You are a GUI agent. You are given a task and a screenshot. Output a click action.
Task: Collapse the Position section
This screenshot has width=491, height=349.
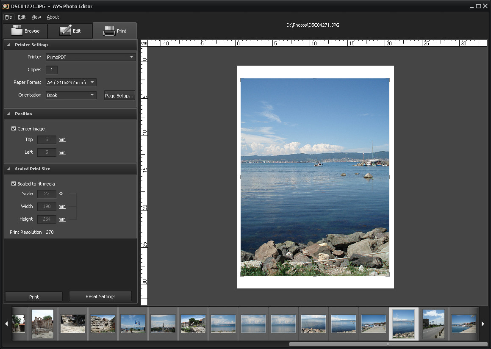pos(8,114)
